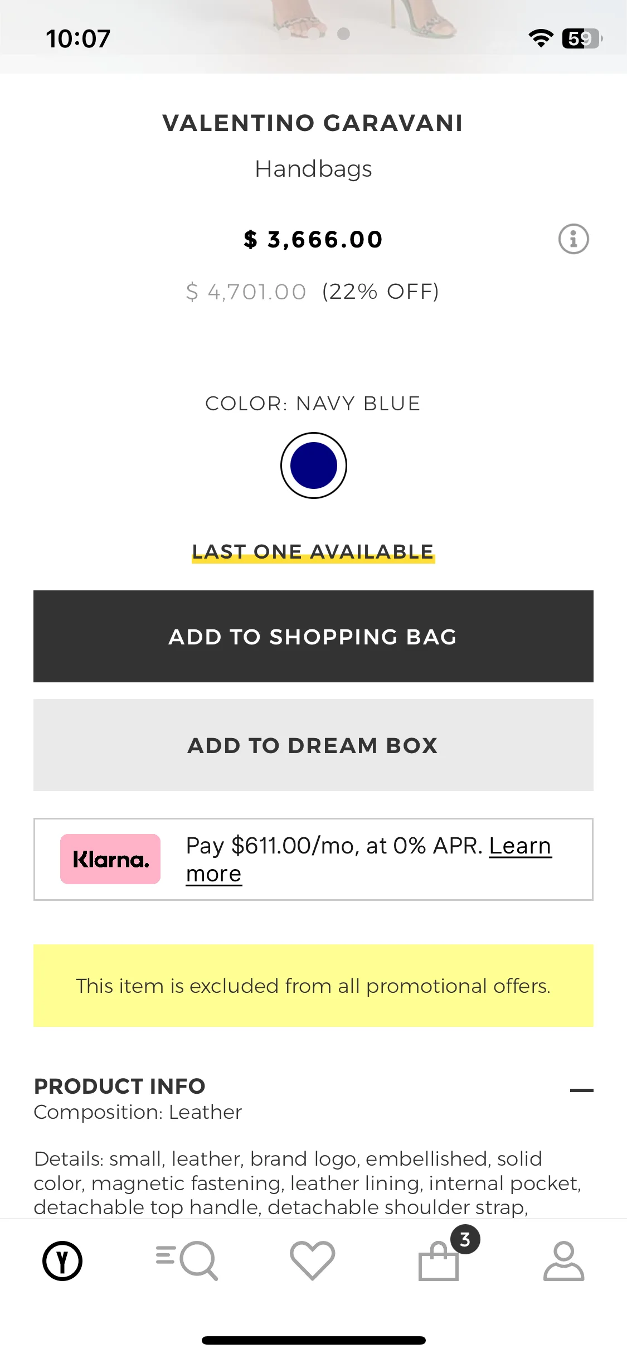627x1358 pixels.
Task: Tap the $3,666.00 sale price
Action: coord(313,240)
